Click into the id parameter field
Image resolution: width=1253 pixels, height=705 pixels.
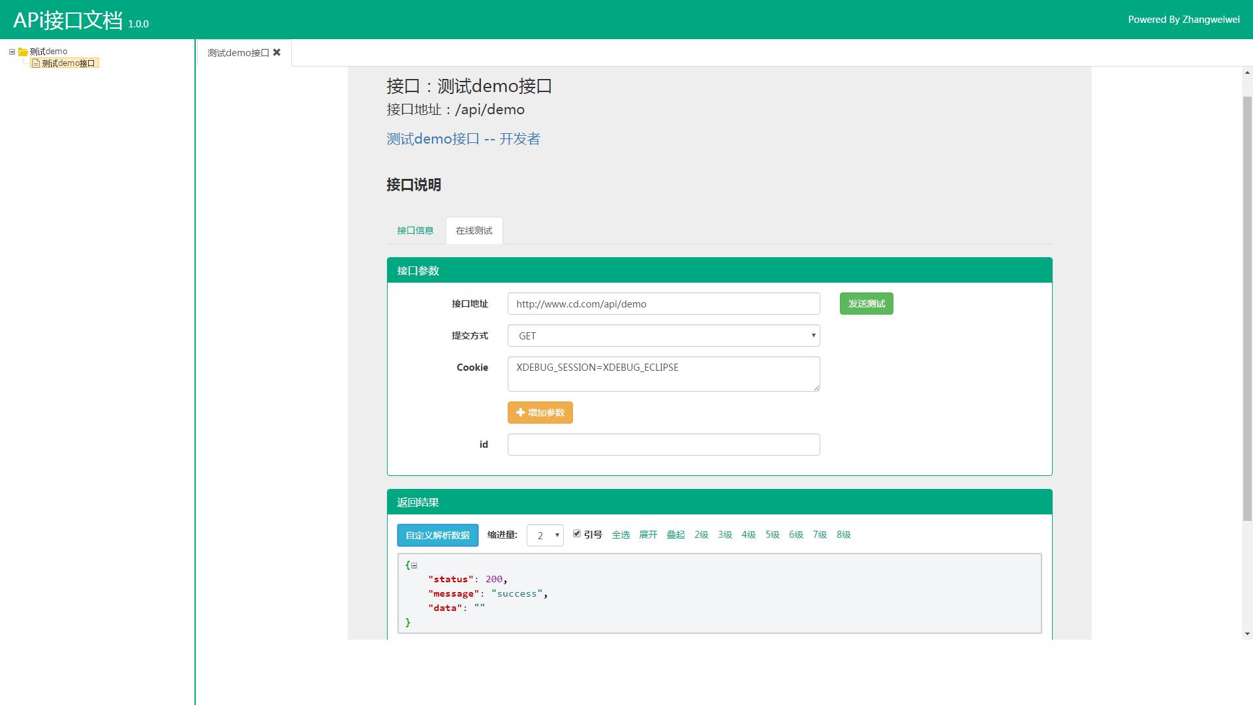click(663, 445)
